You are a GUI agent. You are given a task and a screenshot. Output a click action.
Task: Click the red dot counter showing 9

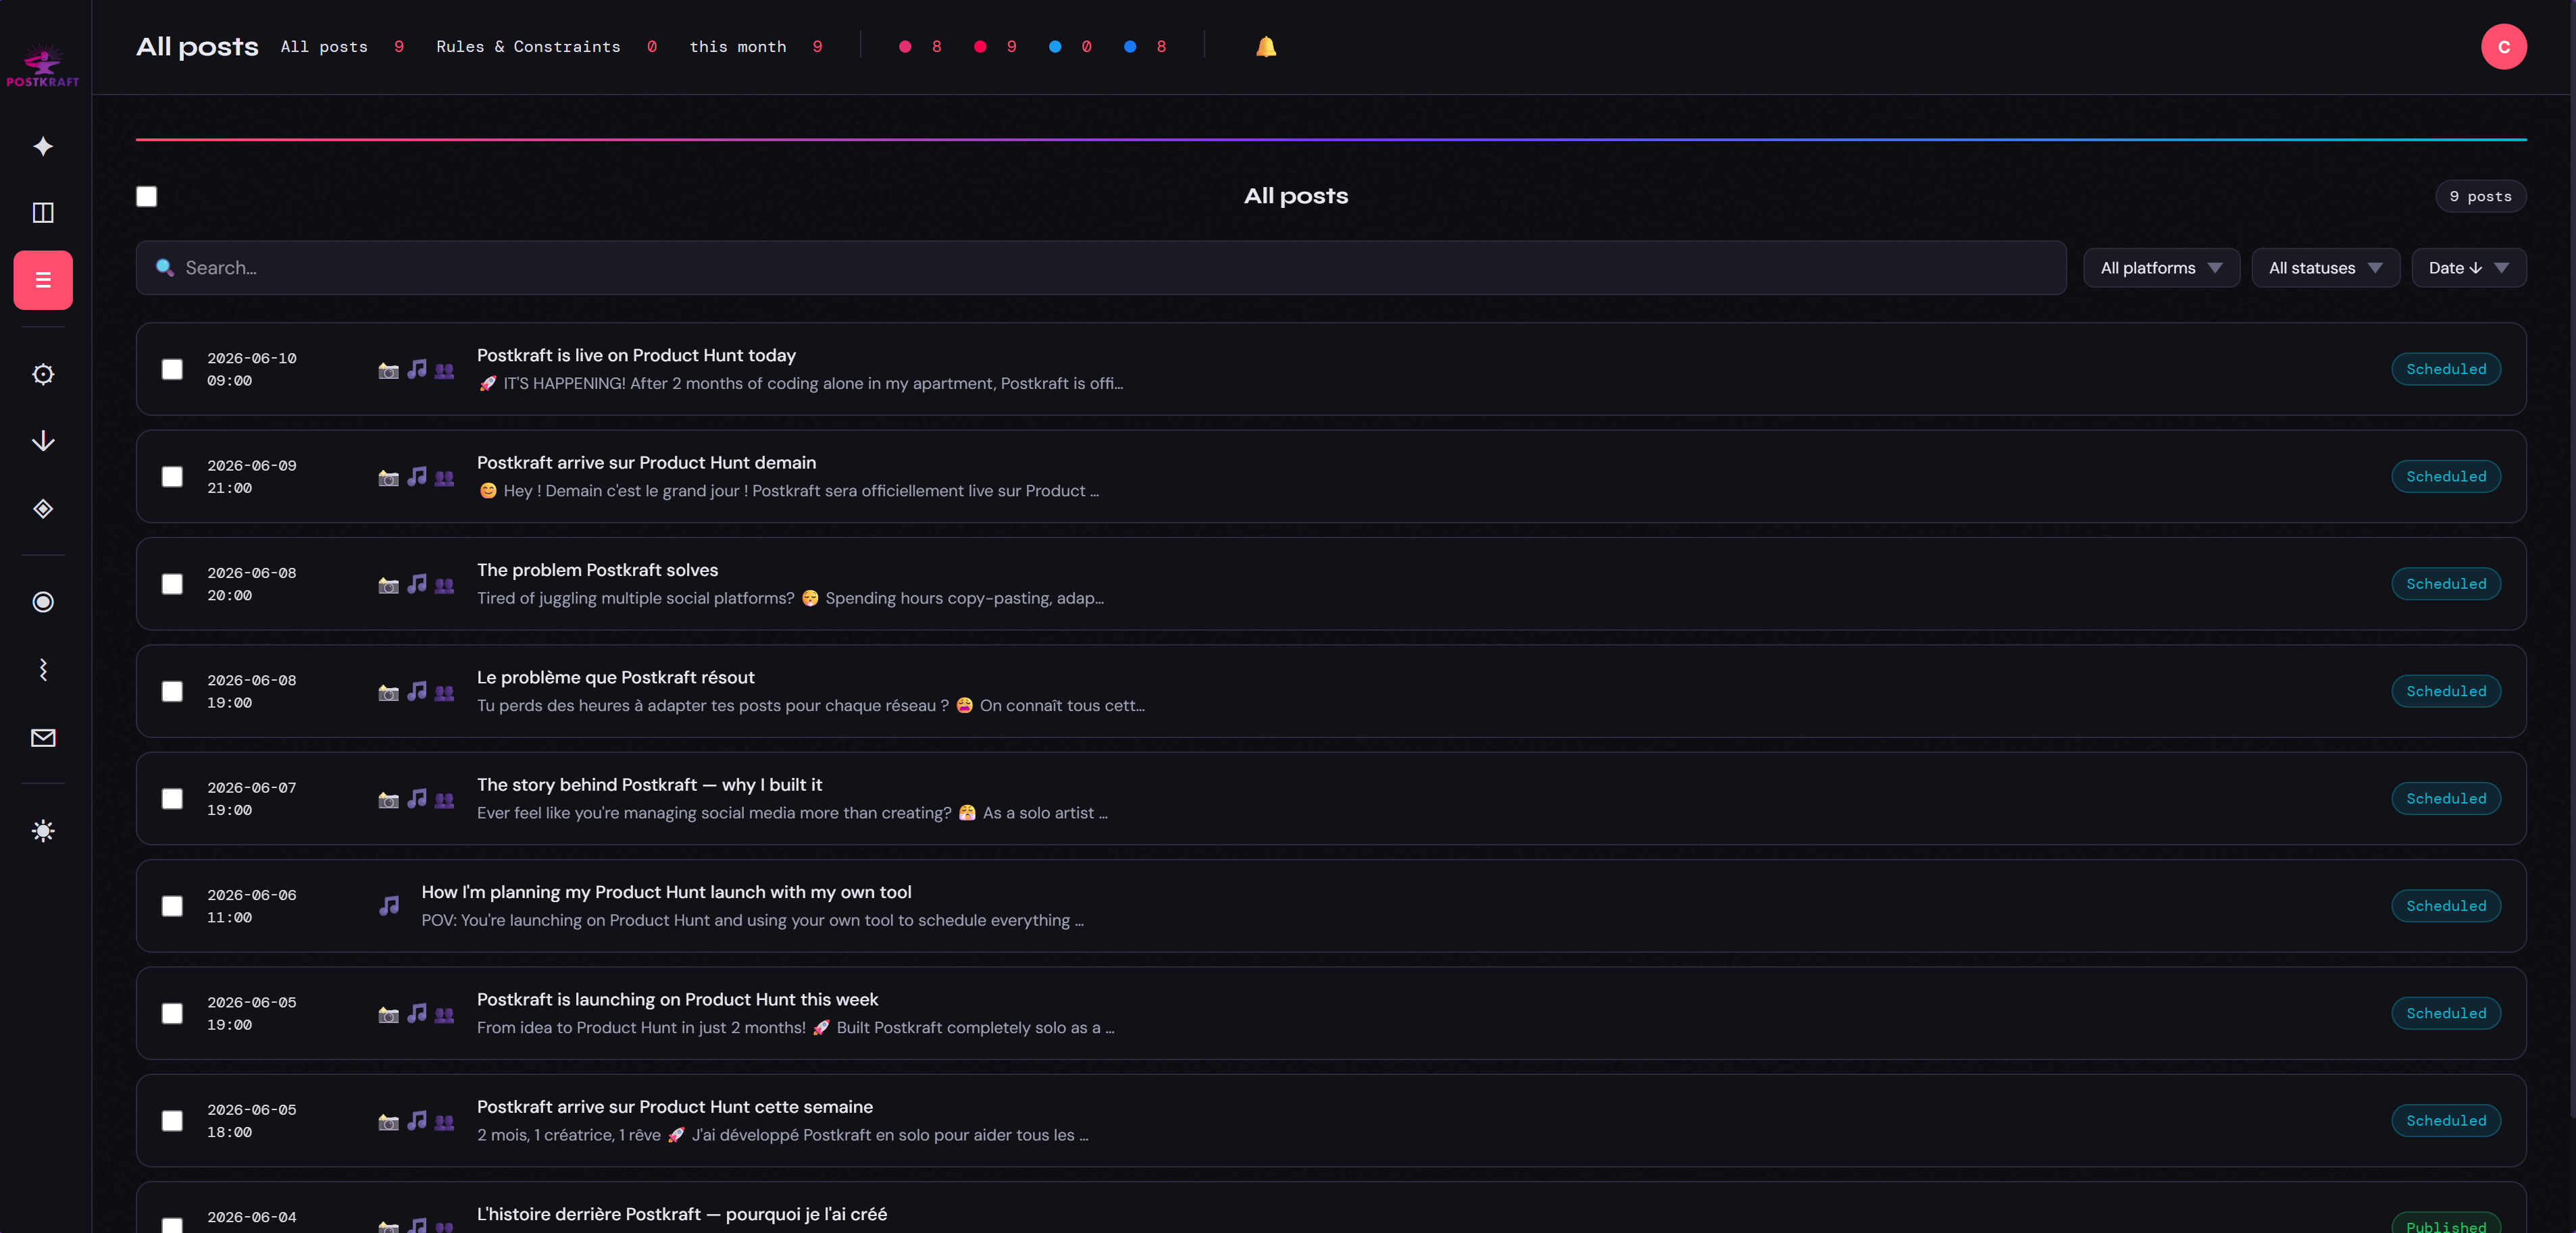coord(995,47)
